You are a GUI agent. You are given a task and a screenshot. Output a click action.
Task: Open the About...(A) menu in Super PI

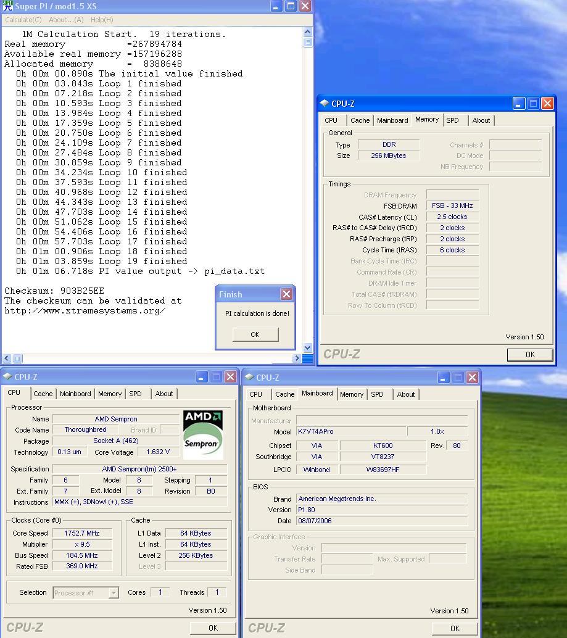(66, 20)
